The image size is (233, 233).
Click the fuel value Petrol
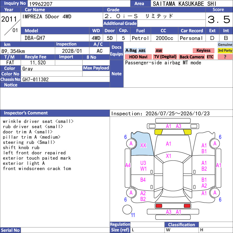pos(140,38)
